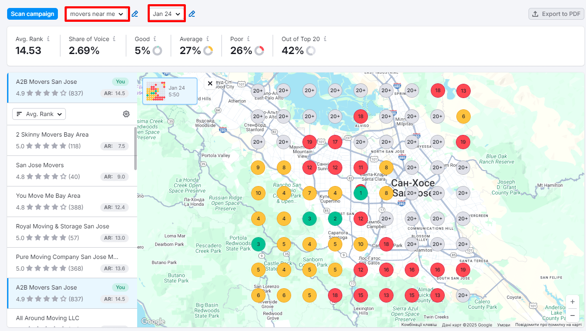
Task: Open info tooltip for Share of Voice
Action: 114,39
